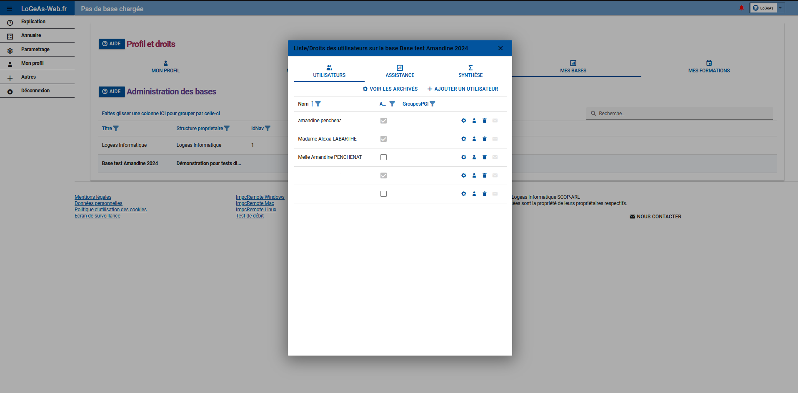Switch to the Assistance tab
798x393 pixels.
pyautogui.click(x=400, y=71)
